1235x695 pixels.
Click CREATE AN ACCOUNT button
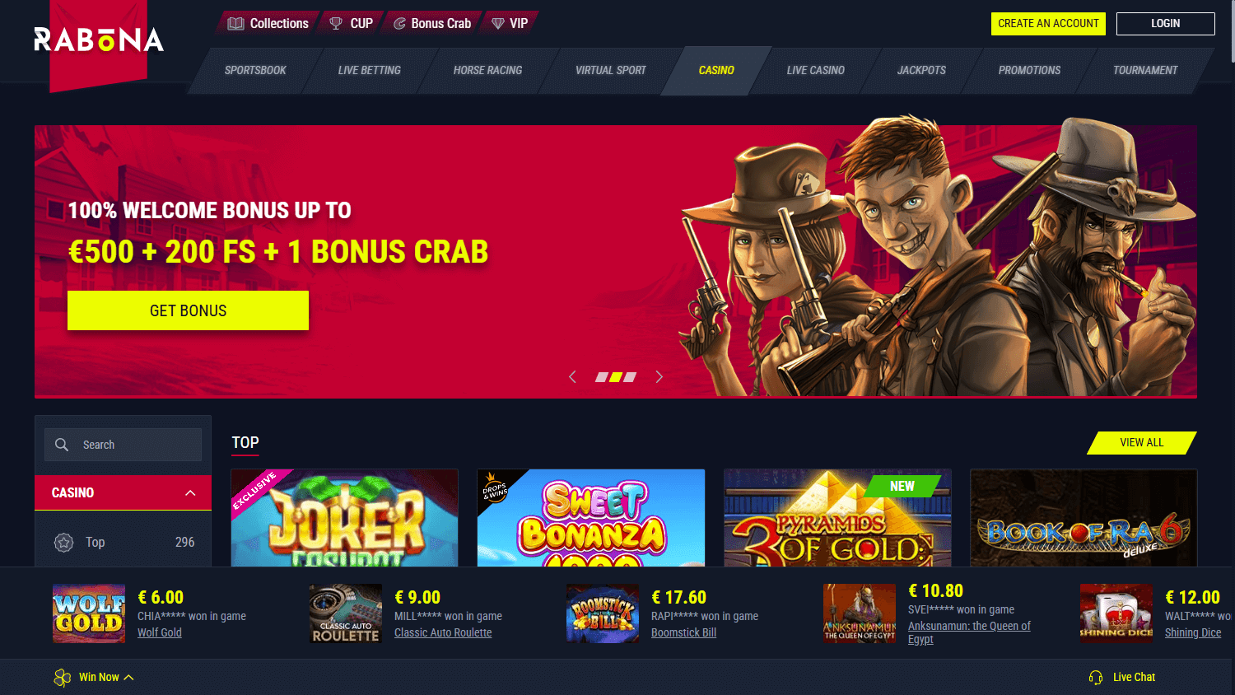coord(1048,23)
